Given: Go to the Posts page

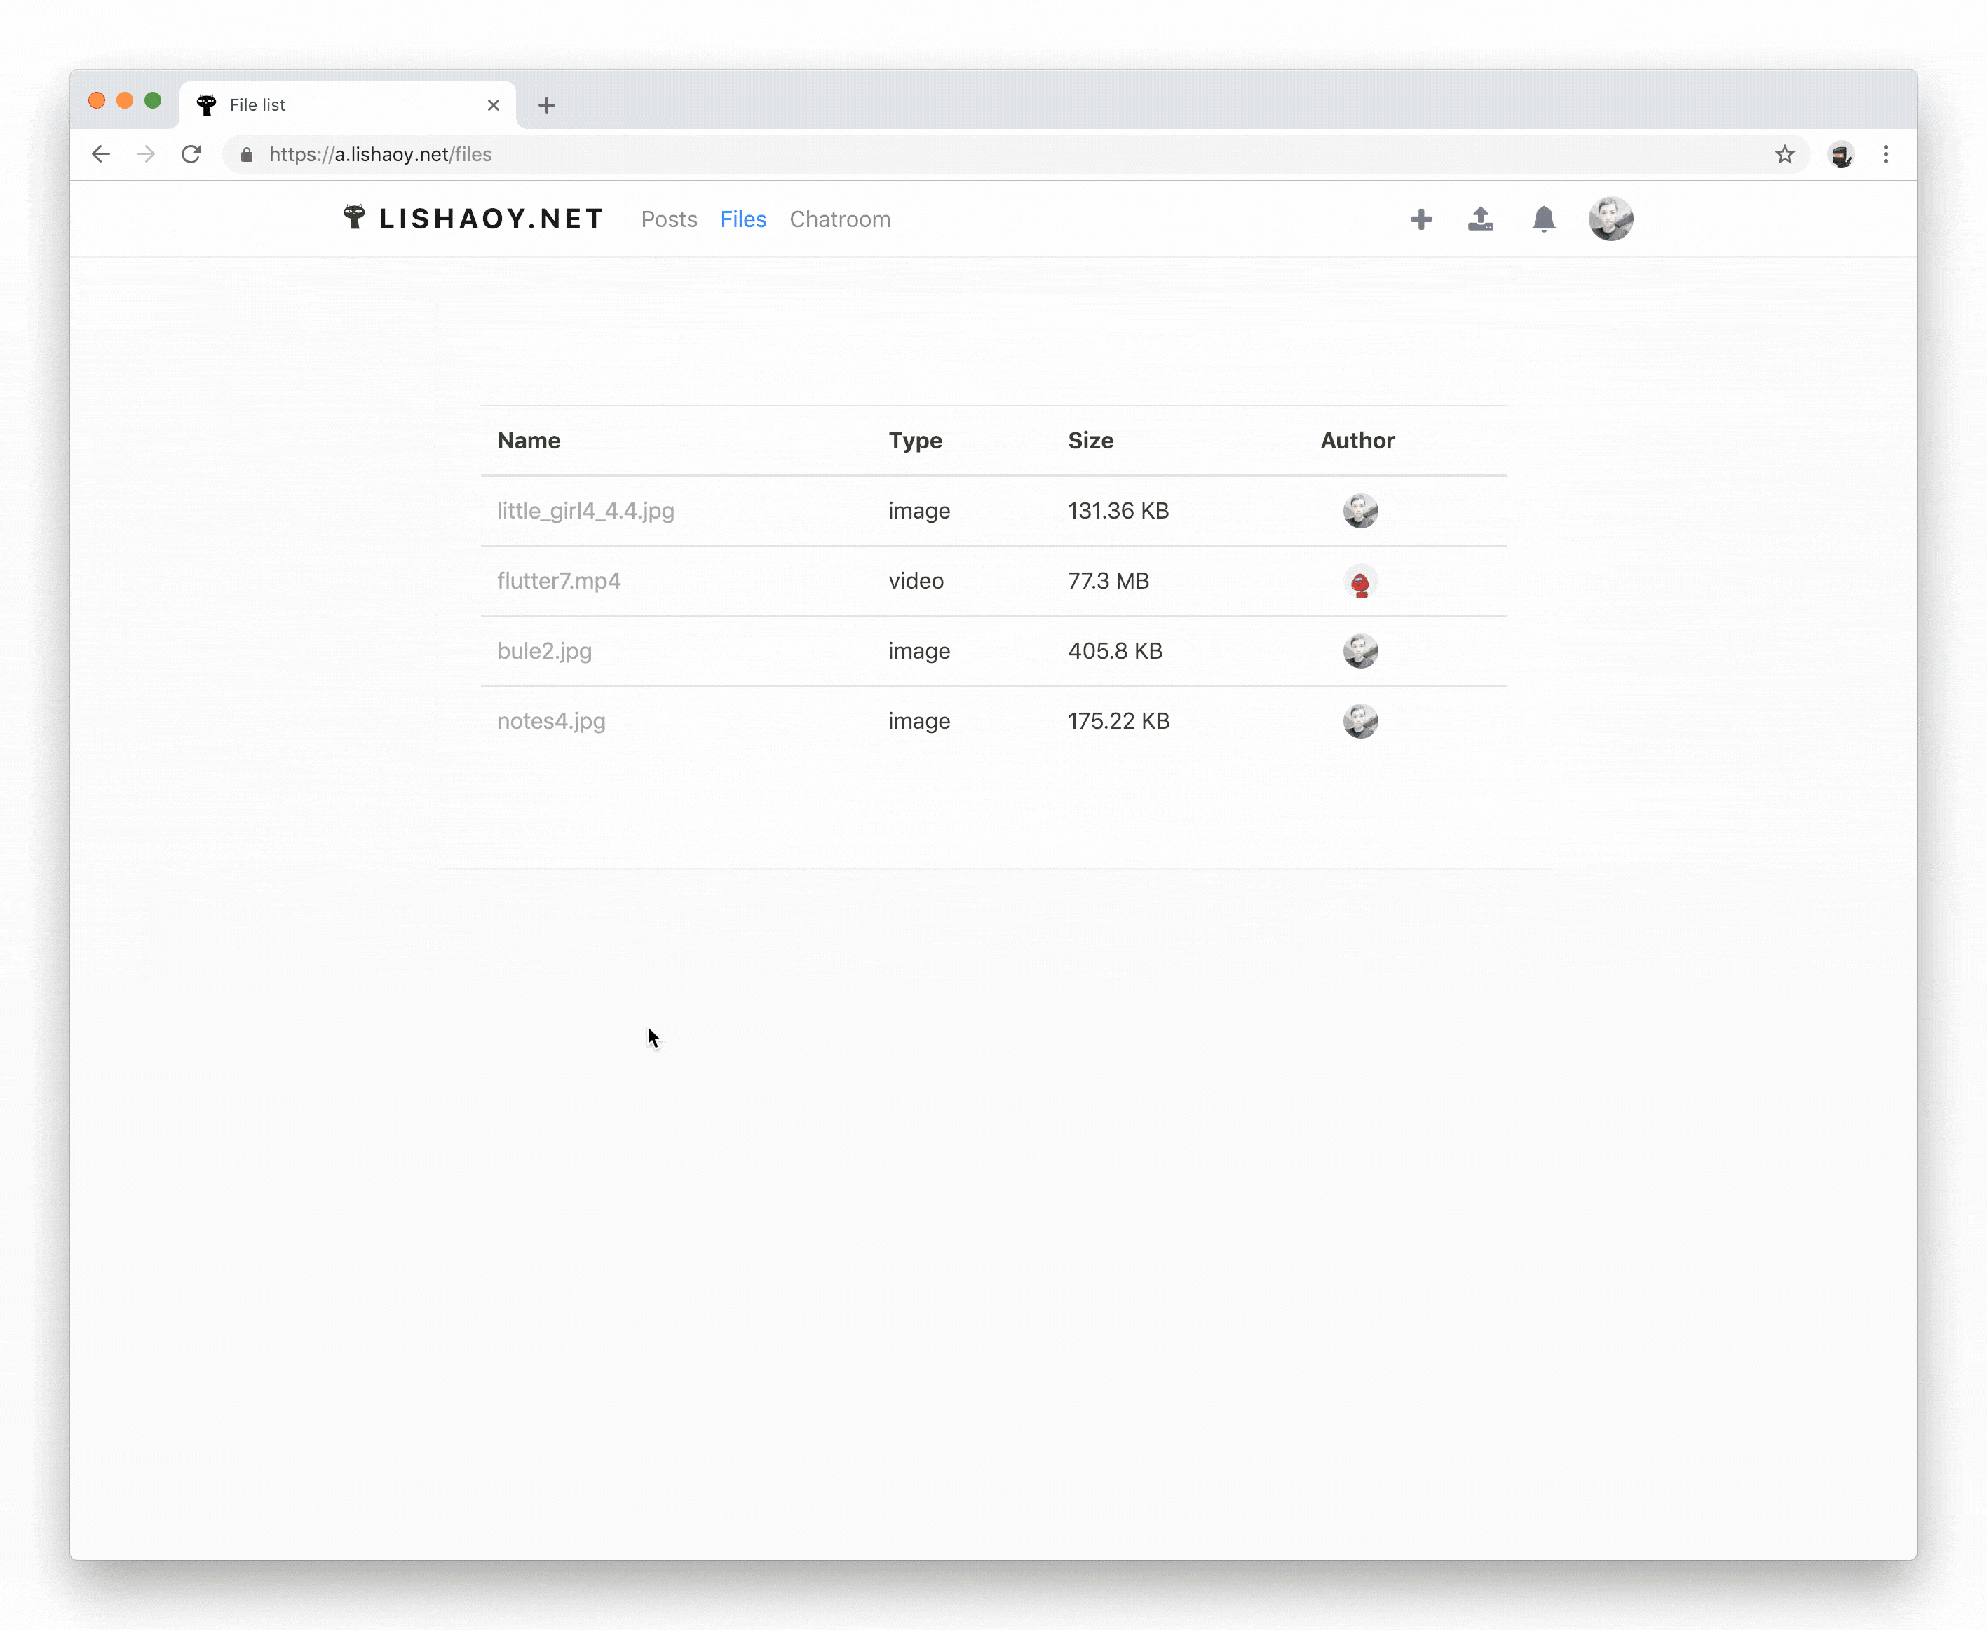Looking at the screenshot, I should coord(669,219).
